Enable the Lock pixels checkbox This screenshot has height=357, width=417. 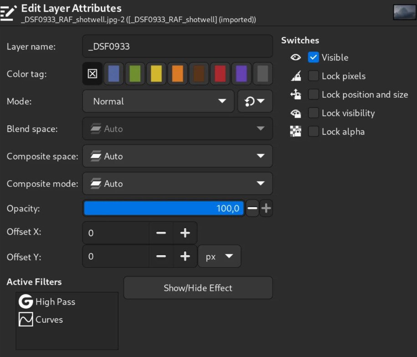(x=313, y=76)
